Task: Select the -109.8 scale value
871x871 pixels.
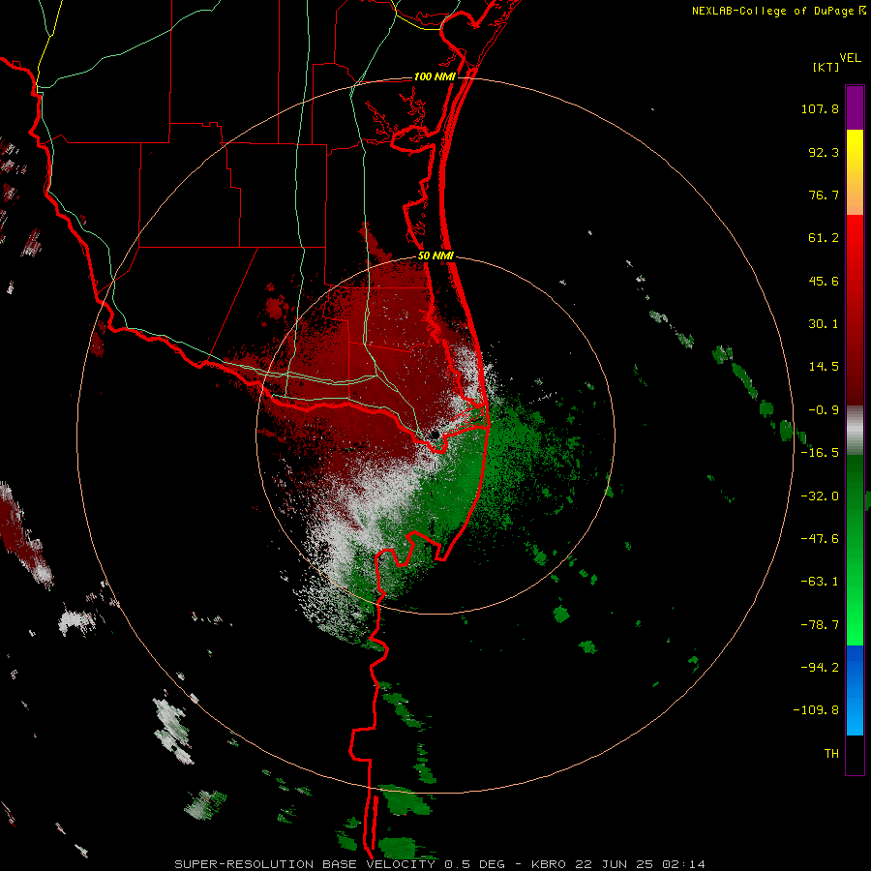Action: pos(816,710)
